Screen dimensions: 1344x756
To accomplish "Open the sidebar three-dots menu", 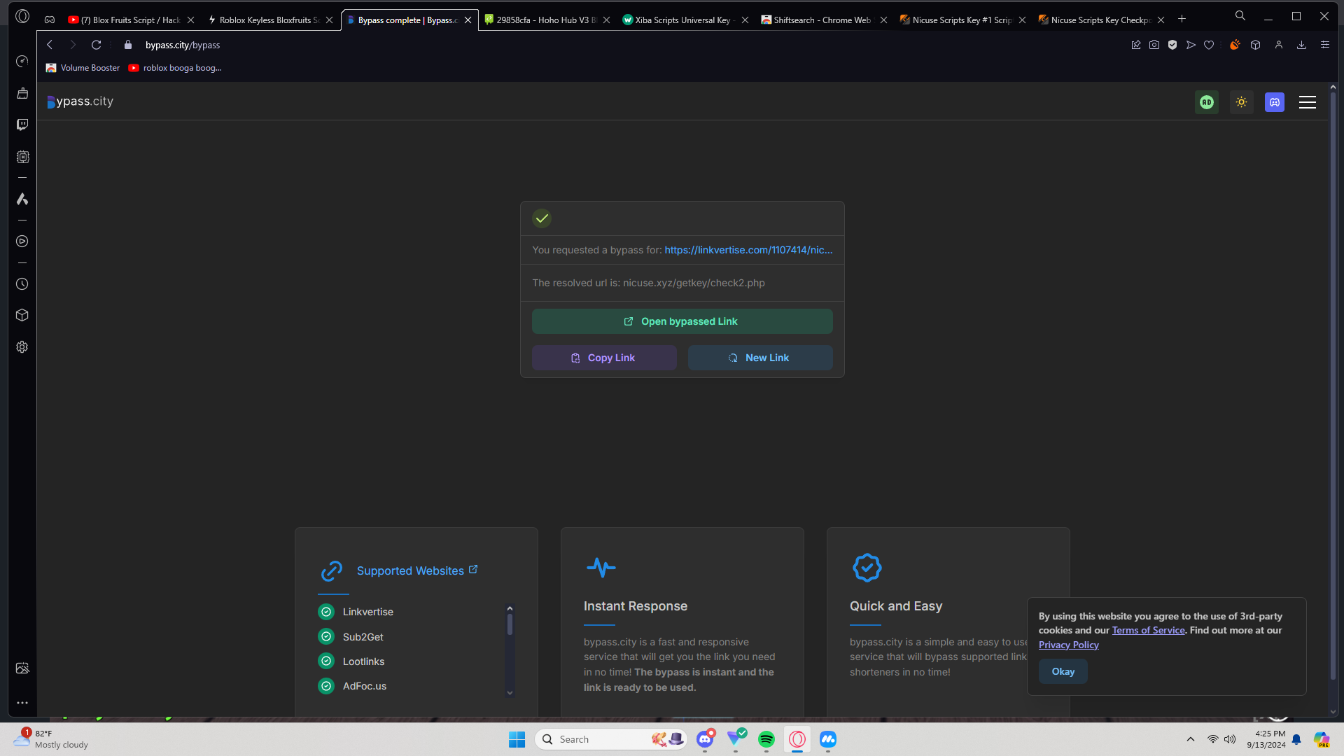I will [22, 703].
